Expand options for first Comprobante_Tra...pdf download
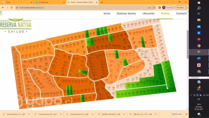 coord(29,114)
